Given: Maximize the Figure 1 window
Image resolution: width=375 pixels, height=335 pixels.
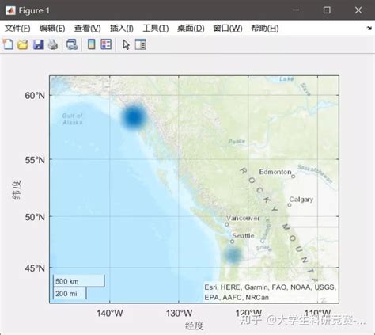Looking at the screenshot, I should (x=327, y=10).
